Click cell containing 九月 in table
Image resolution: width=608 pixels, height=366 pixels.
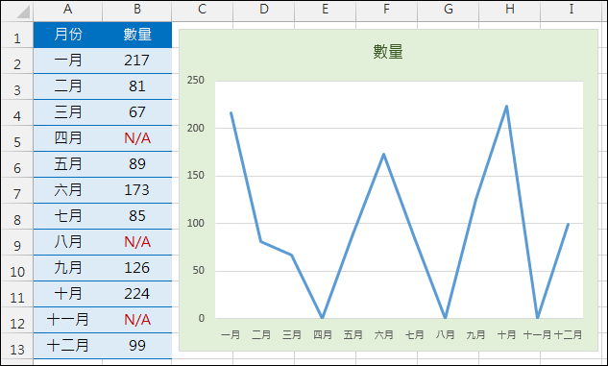pos(68,268)
